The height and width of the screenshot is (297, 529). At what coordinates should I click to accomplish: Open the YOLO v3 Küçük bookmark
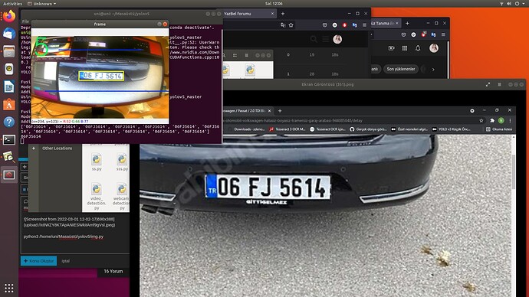pos(451,129)
